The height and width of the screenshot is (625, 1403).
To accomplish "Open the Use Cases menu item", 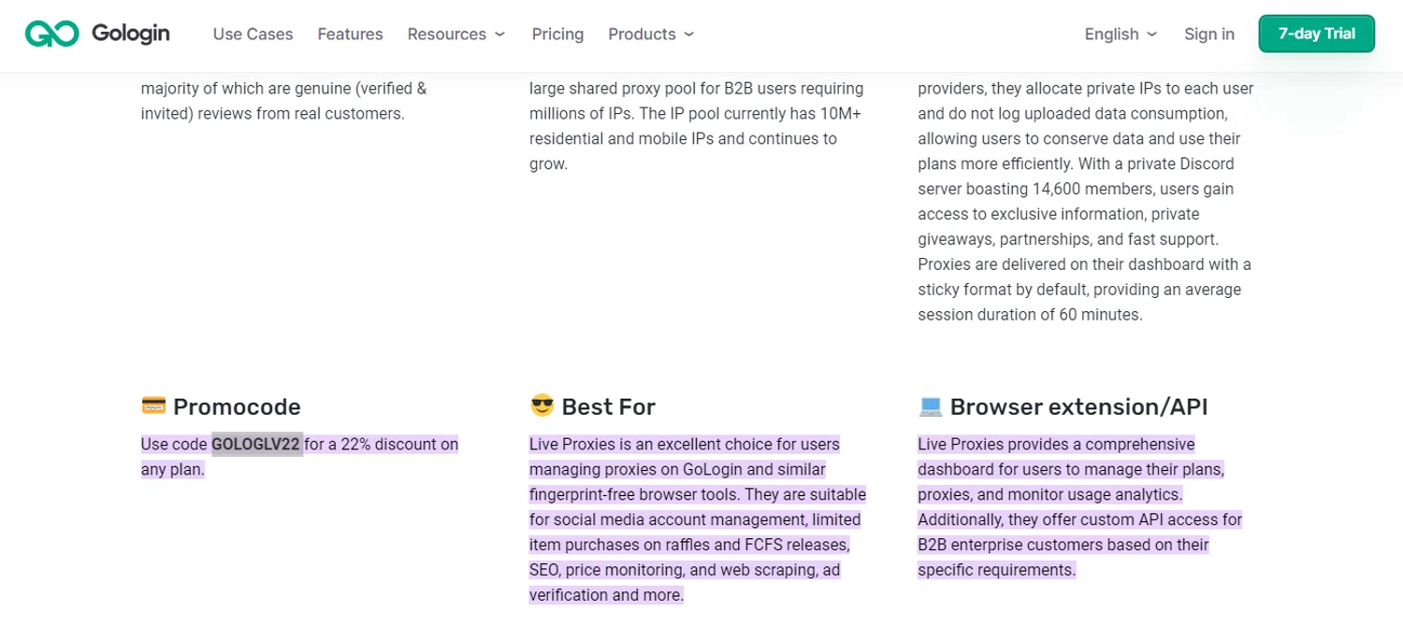I will [x=253, y=35].
